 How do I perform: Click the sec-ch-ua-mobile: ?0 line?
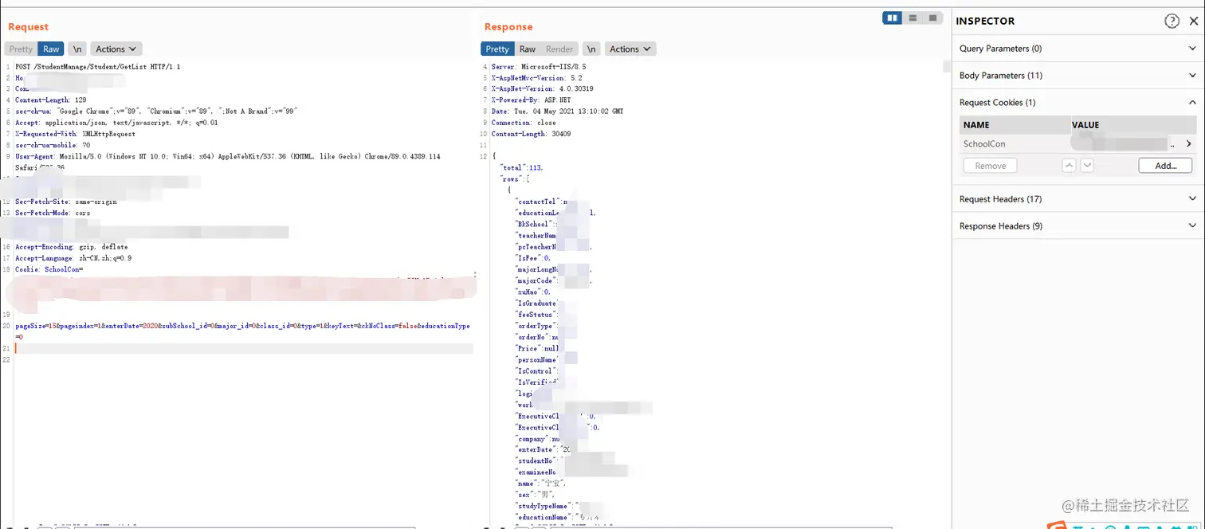[53, 145]
